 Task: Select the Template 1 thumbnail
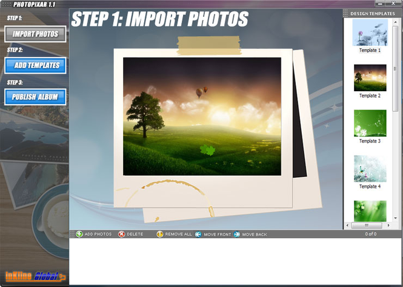370,33
